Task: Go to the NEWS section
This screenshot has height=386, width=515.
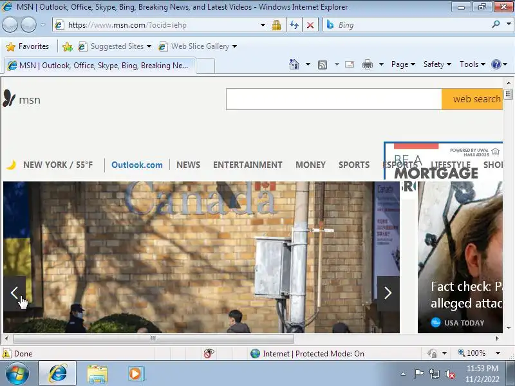Action: 188,165
